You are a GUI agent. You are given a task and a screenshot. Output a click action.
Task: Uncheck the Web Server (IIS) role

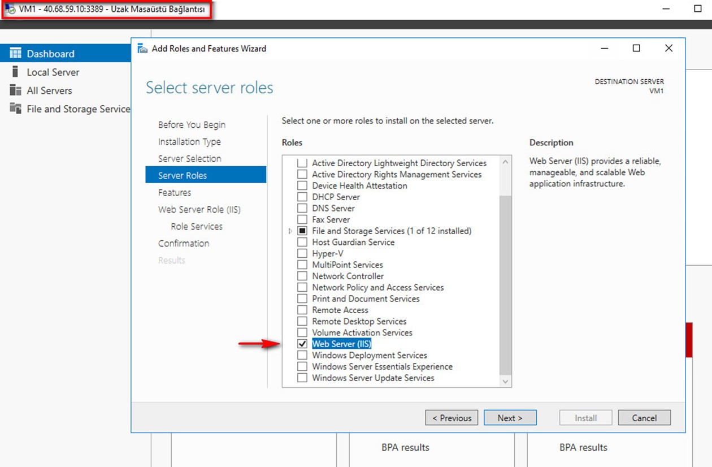click(x=302, y=344)
